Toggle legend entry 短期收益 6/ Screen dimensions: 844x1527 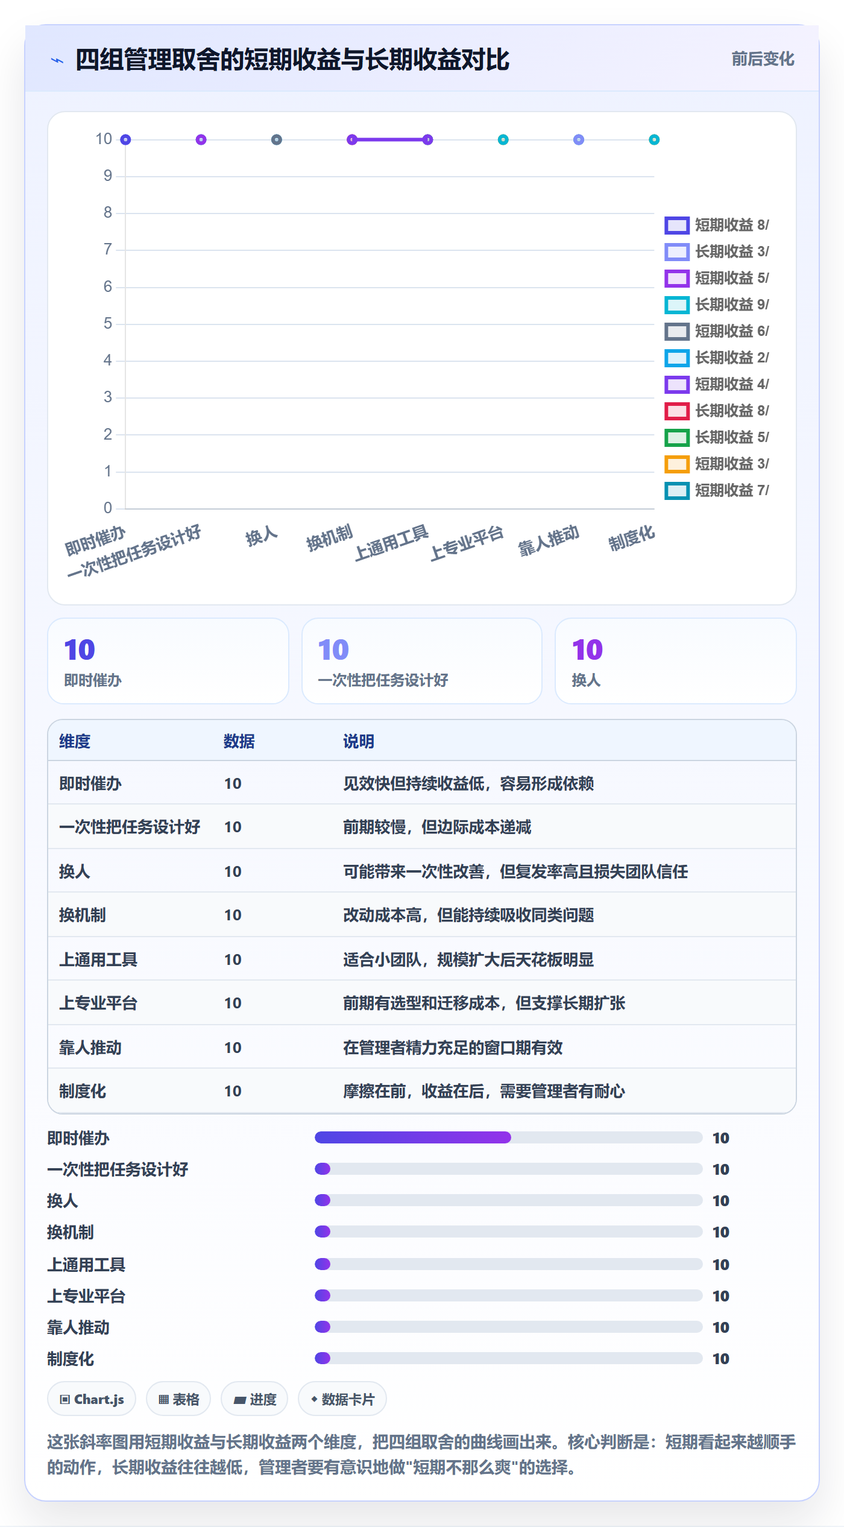(x=717, y=331)
